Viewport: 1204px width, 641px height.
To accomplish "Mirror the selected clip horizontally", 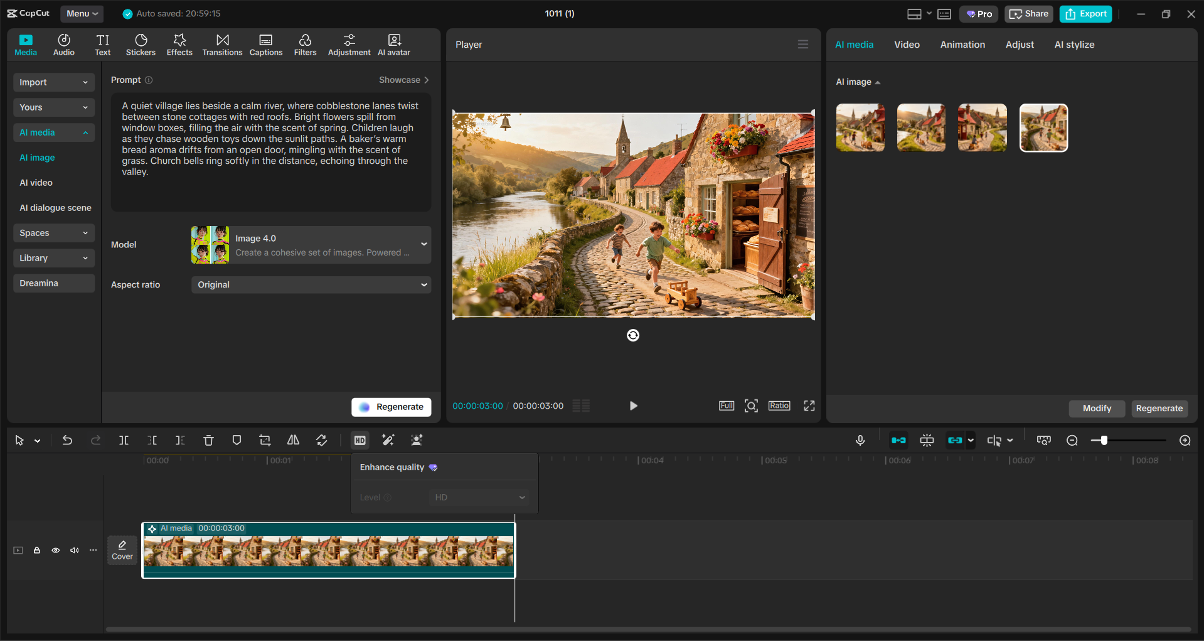I will click(293, 440).
